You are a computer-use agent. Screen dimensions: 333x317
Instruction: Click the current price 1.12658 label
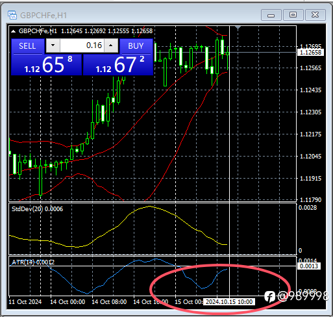tap(310, 53)
